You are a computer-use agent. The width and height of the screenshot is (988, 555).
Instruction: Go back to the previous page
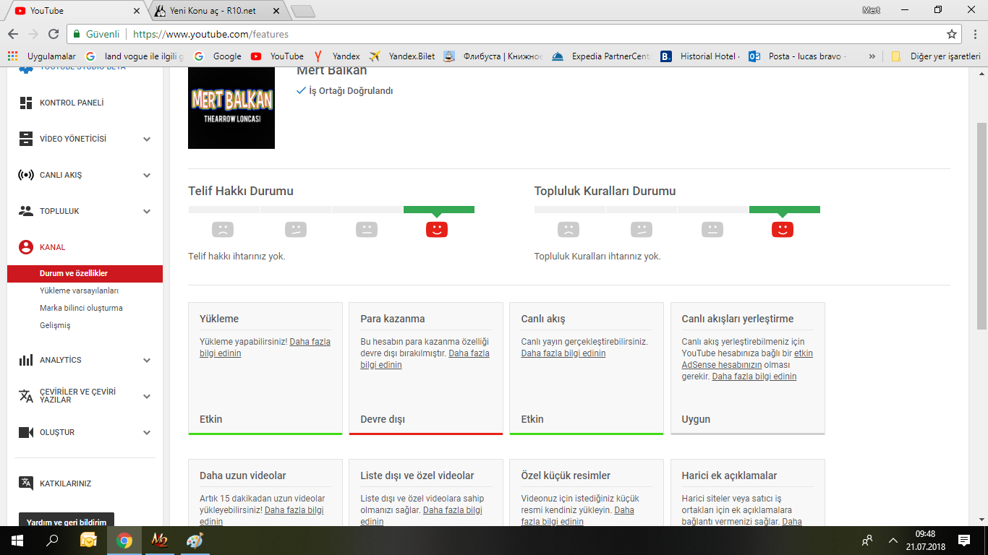[x=12, y=34]
